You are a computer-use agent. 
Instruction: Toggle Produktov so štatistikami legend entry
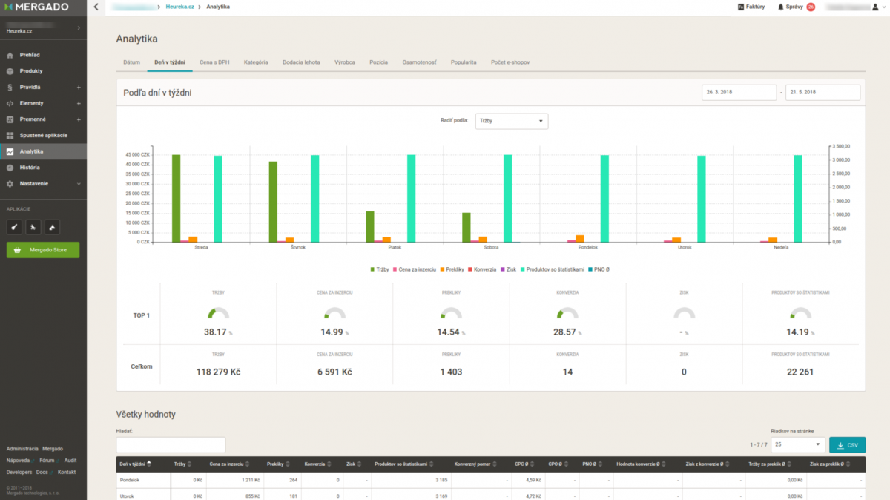[x=553, y=269]
